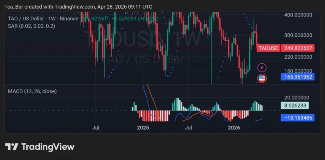Click the blue 165.961962 SAR value label
The image size is (325, 160).
297,77
